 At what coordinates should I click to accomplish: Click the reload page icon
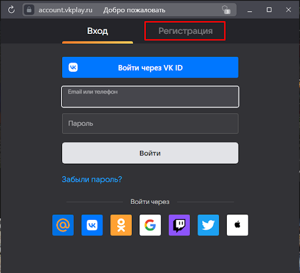coord(11,9)
